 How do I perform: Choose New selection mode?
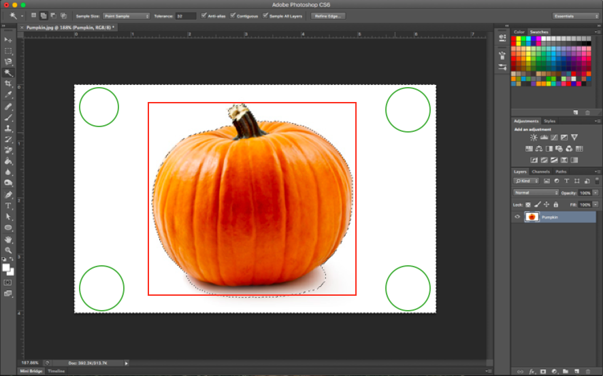click(x=33, y=16)
